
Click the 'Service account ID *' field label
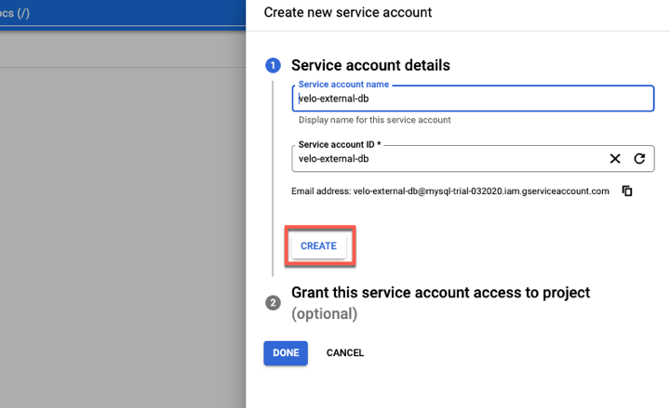tap(340, 144)
